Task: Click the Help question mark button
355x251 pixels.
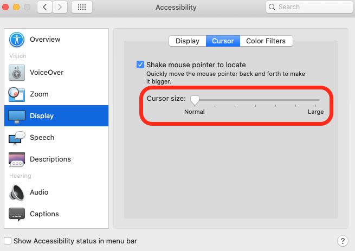Action: tap(342, 241)
